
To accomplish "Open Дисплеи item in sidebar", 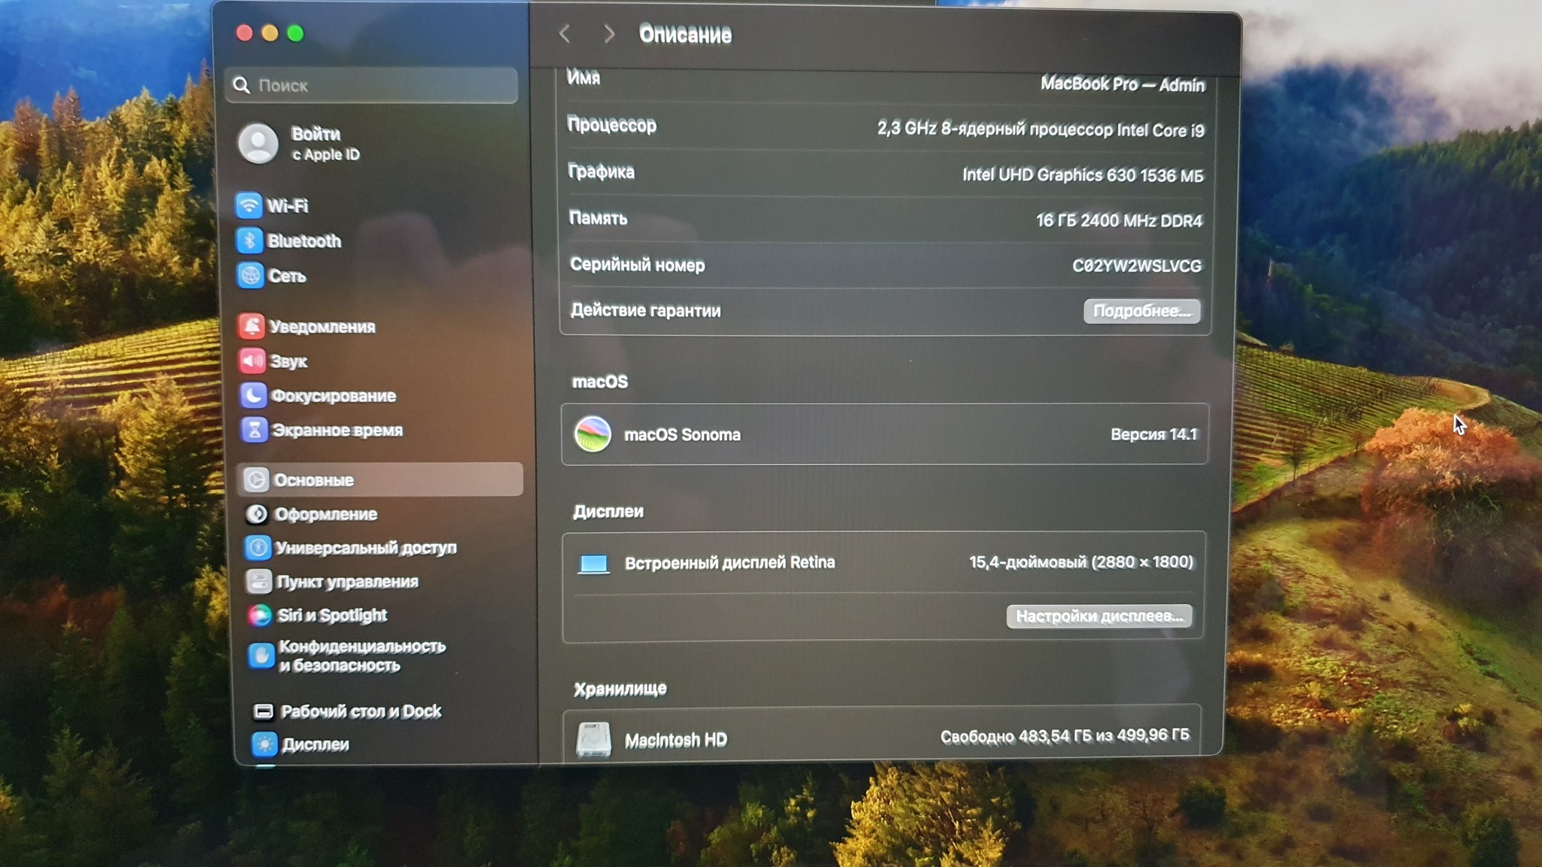I will 315,744.
